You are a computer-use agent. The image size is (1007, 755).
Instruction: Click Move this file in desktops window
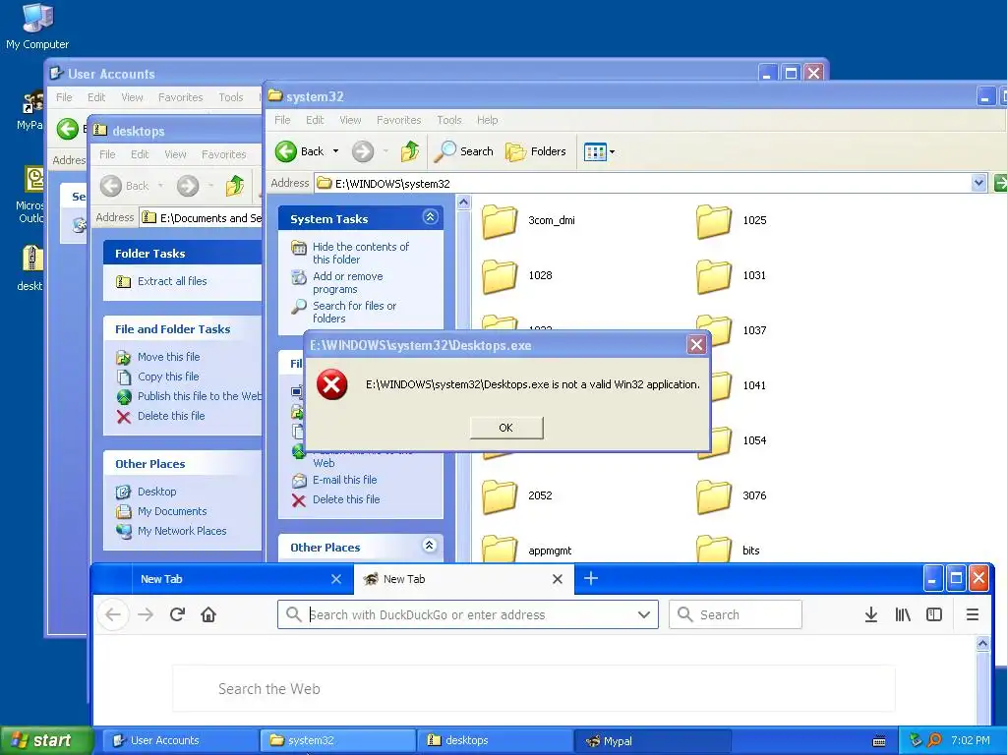click(x=168, y=357)
